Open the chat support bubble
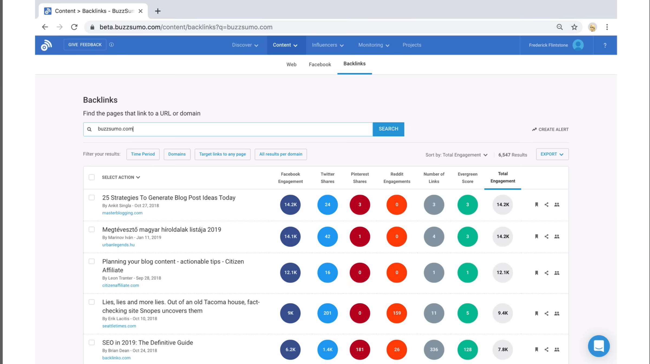Screen dimensions: 650x364 tap(599, 346)
